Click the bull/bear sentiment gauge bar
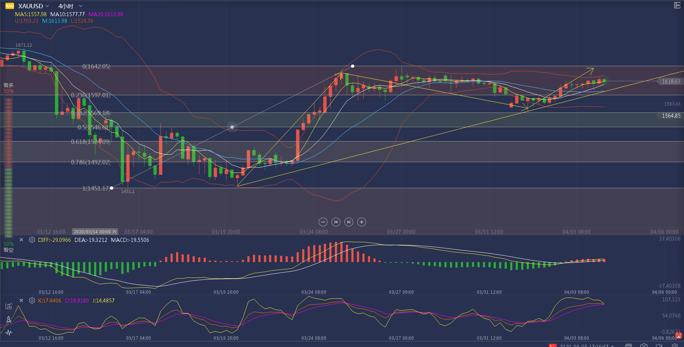This screenshot has width=684, height=347. click(x=8, y=165)
